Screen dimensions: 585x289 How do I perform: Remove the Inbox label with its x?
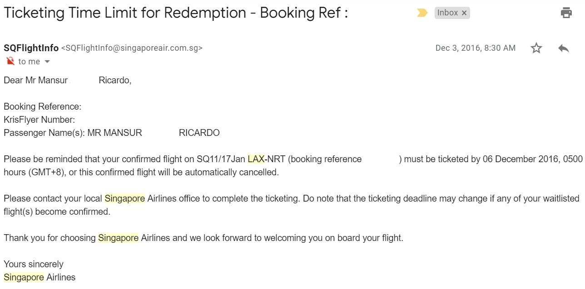[464, 13]
